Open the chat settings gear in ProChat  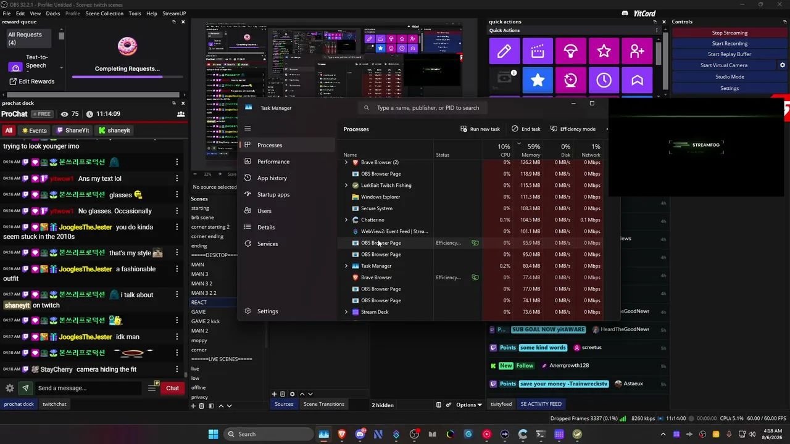coord(10,388)
